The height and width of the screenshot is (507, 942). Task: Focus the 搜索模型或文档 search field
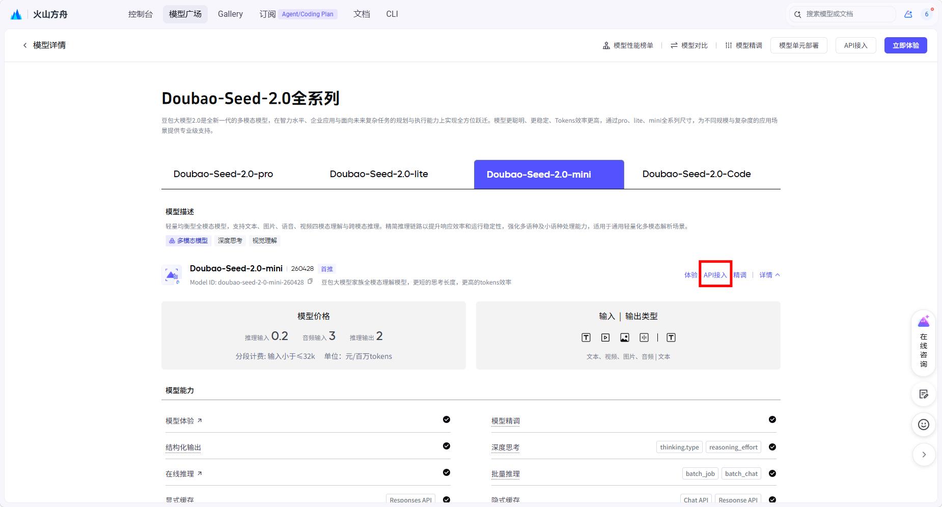tap(842, 14)
